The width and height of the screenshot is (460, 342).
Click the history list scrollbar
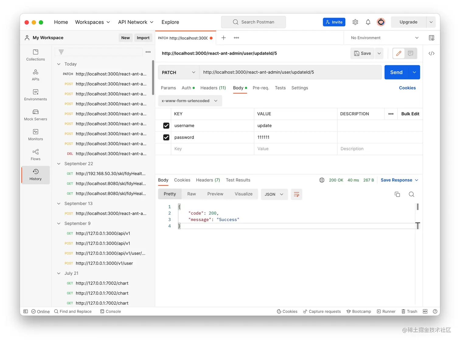coord(153,78)
